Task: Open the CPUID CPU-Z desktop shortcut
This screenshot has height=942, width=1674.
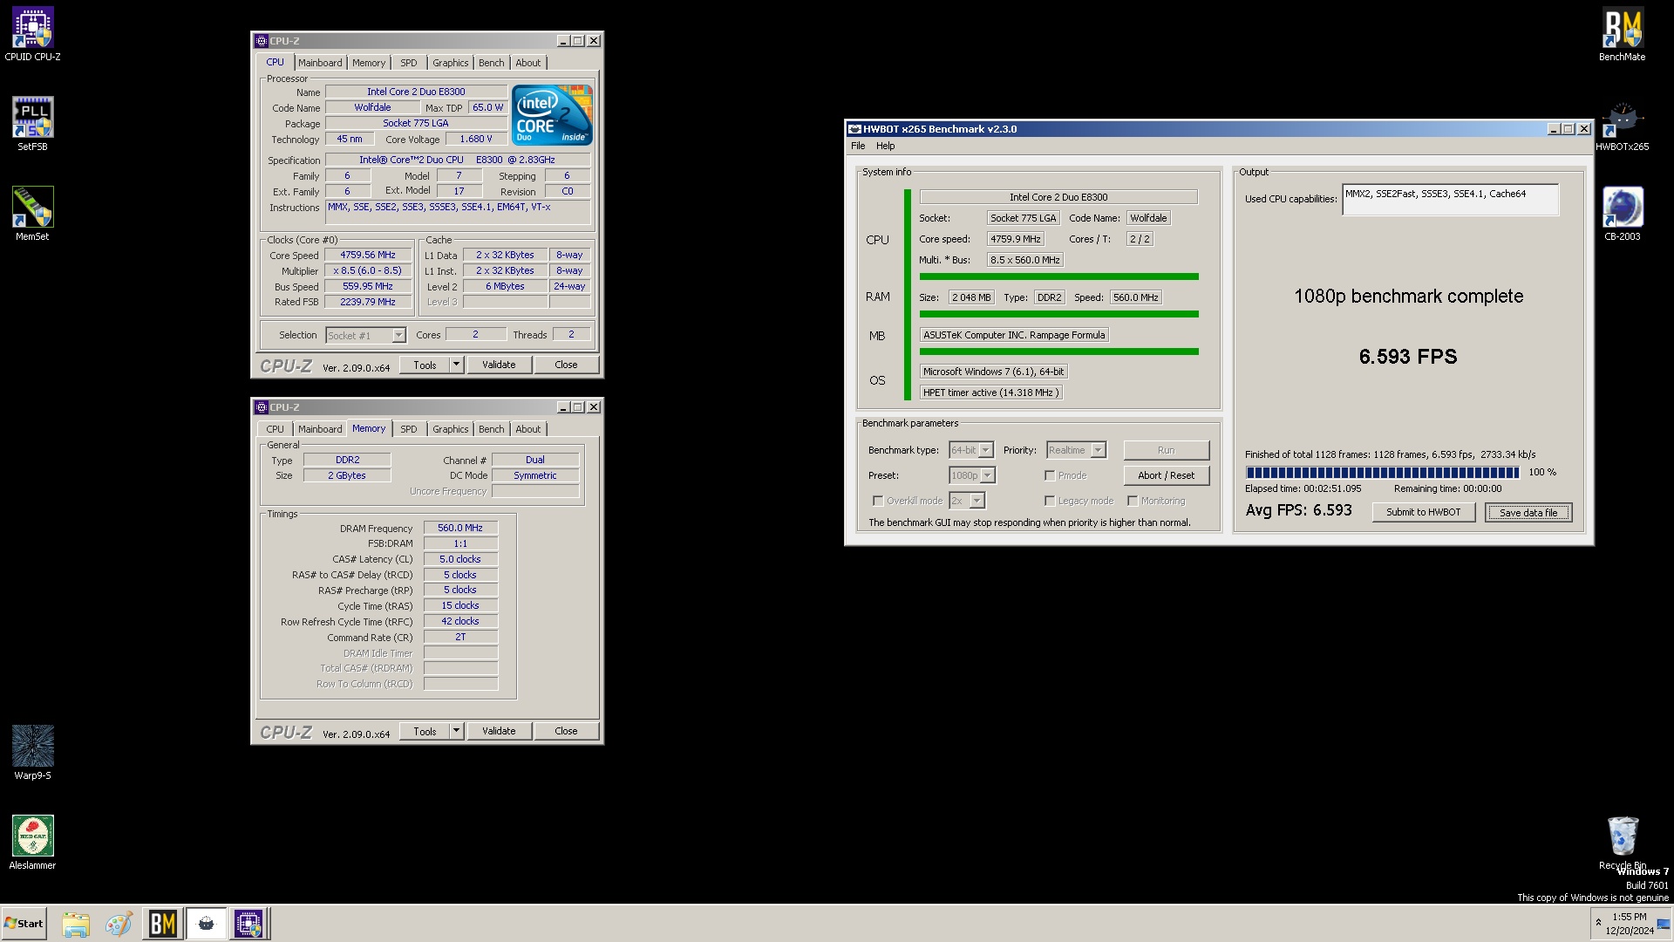Action: [x=32, y=35]
